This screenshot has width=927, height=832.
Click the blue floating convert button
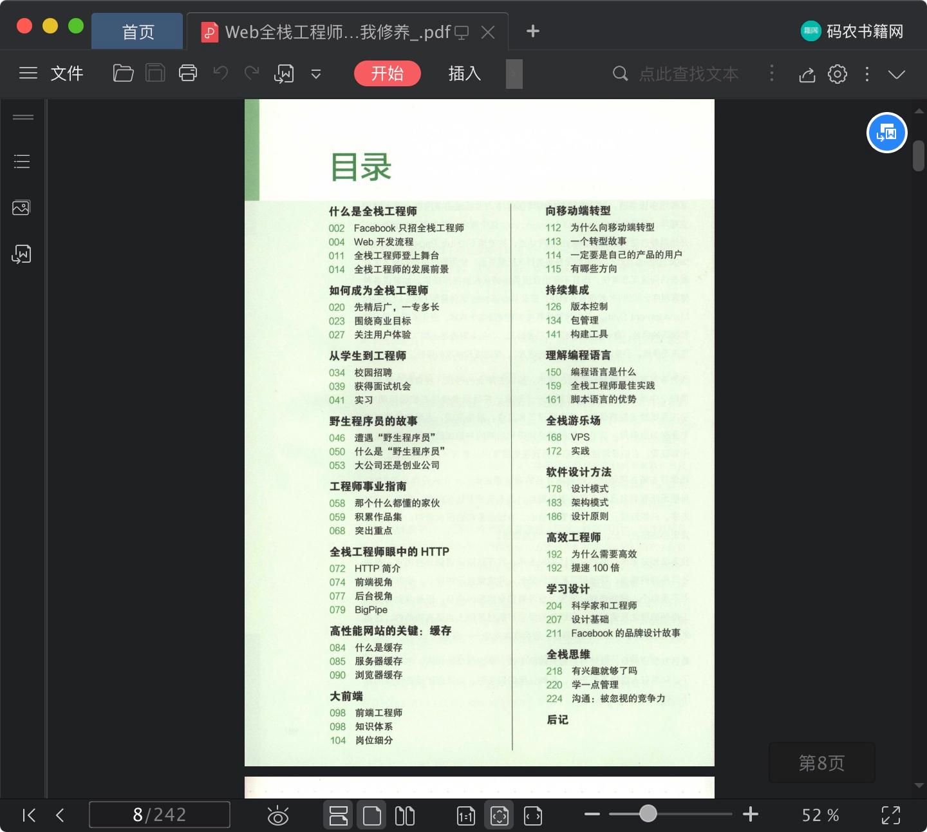tap(887, 133)
